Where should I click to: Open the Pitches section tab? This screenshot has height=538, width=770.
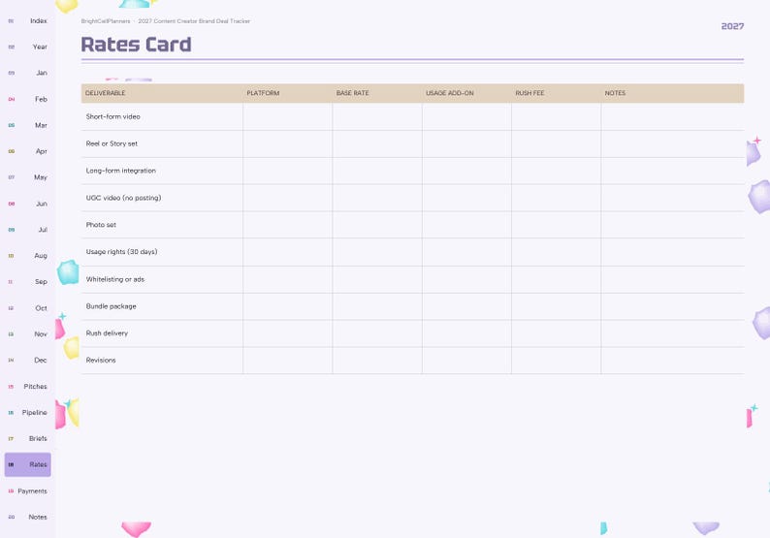27,387
